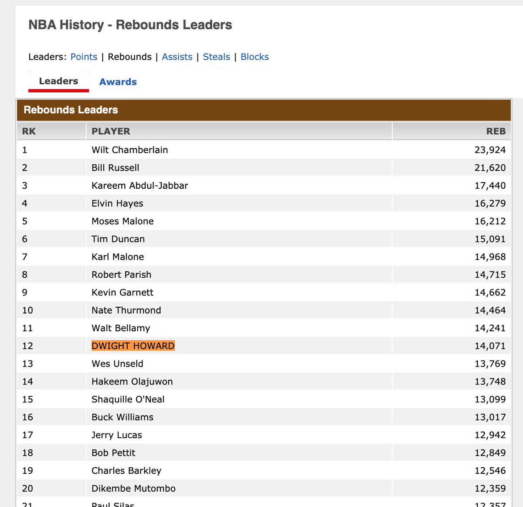Select player name Shaquille O'Neal
Screen dimensions: 523x507
tap(128, 400)
